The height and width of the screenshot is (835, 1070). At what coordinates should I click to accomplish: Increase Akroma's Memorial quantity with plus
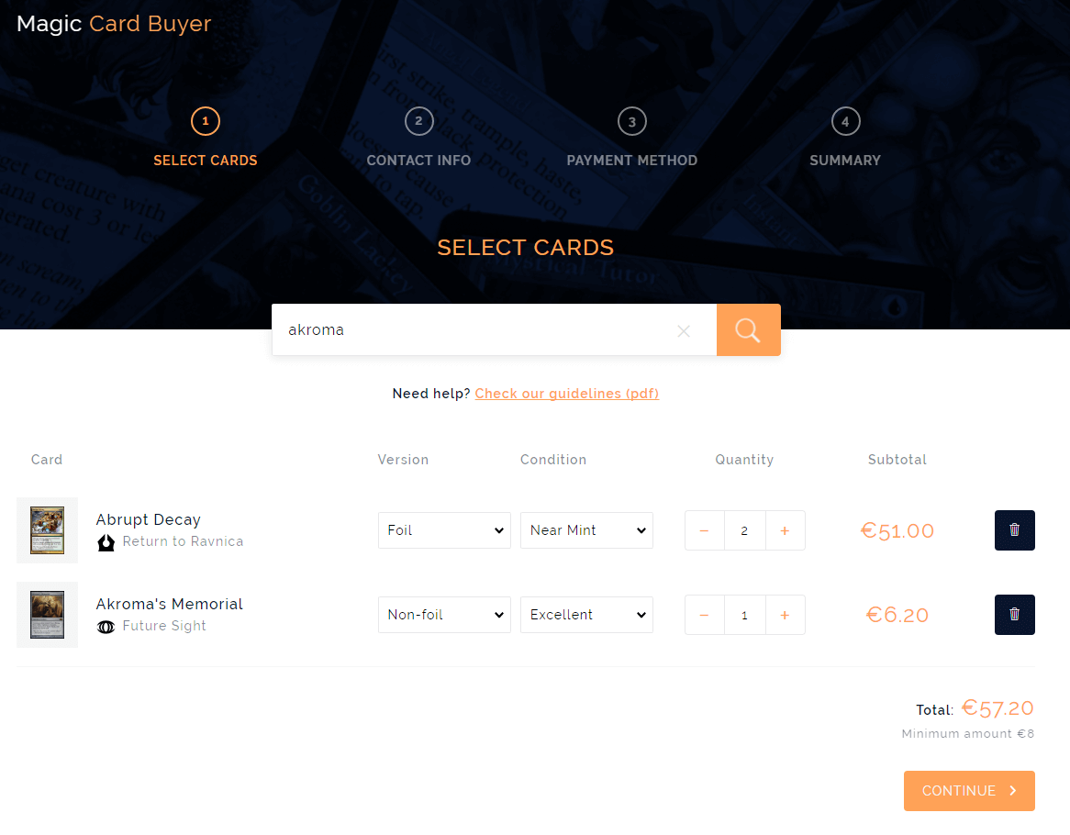785,615
